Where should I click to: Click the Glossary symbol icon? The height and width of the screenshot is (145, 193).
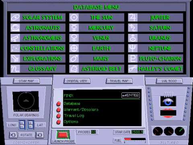(x=15, y=68)
